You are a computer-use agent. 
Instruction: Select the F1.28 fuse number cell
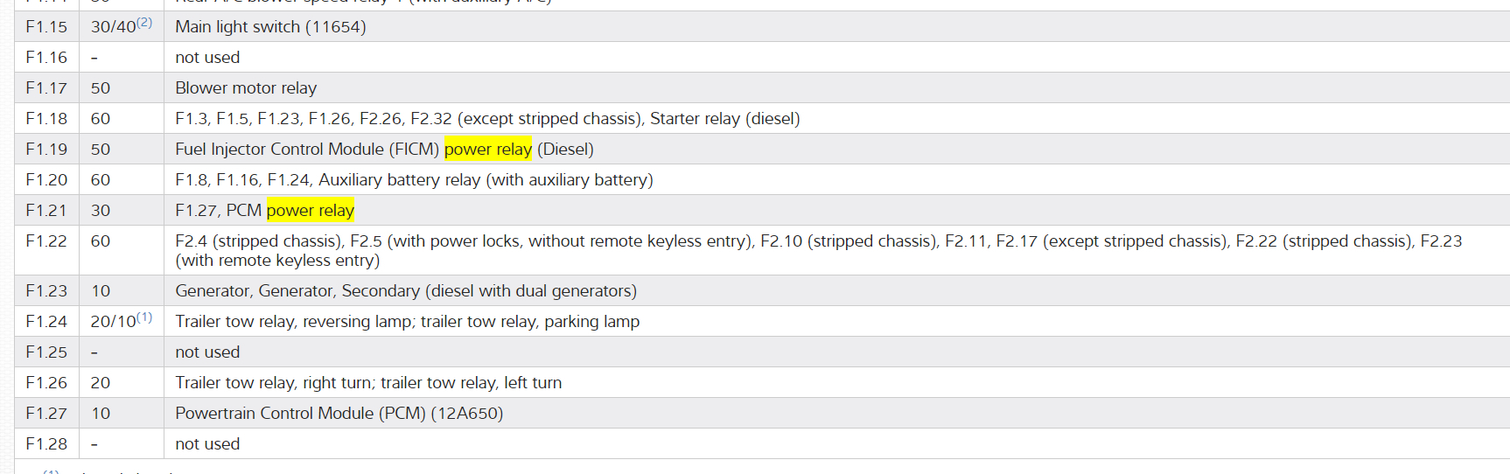(46, 444)
